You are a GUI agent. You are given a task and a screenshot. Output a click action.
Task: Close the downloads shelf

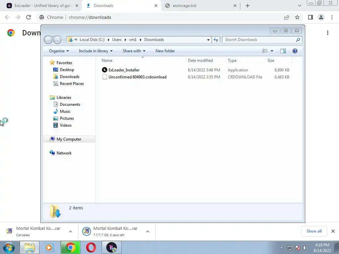tap(333, 231)
